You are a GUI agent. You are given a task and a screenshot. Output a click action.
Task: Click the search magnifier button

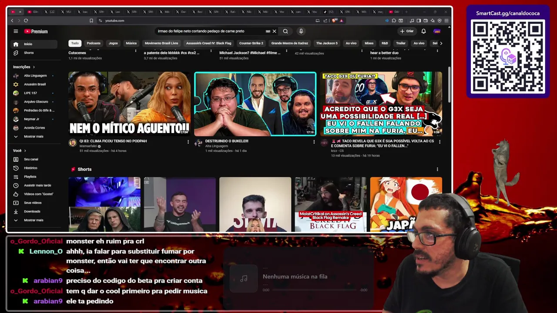tap(285, 31)
